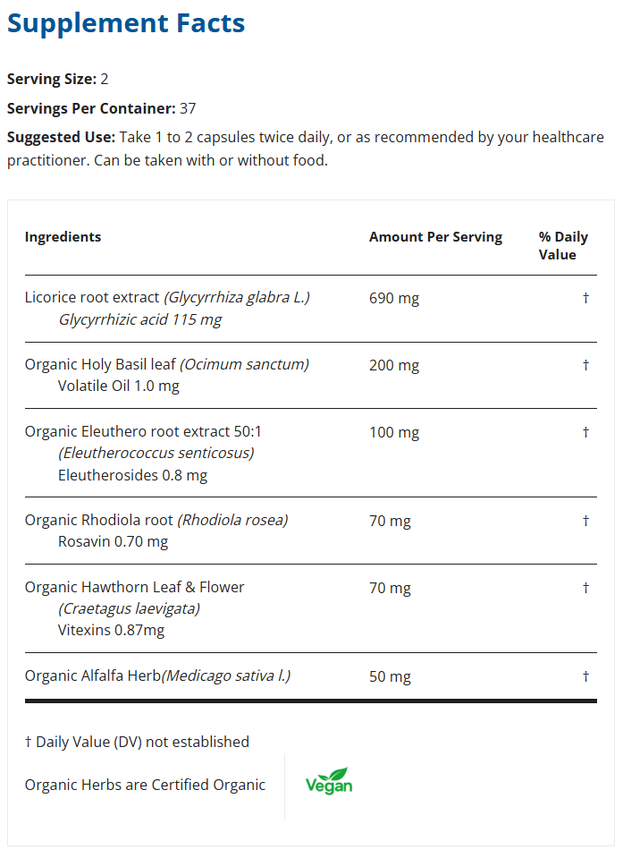Select the Ingredients column header
623x858 pixels.
pos(63,237)
